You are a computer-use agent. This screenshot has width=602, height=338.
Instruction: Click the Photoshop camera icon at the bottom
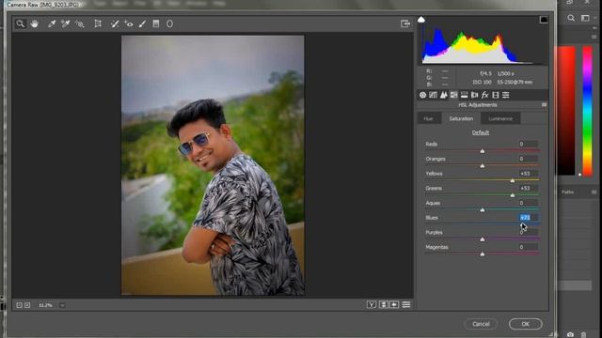coord(570,334)
